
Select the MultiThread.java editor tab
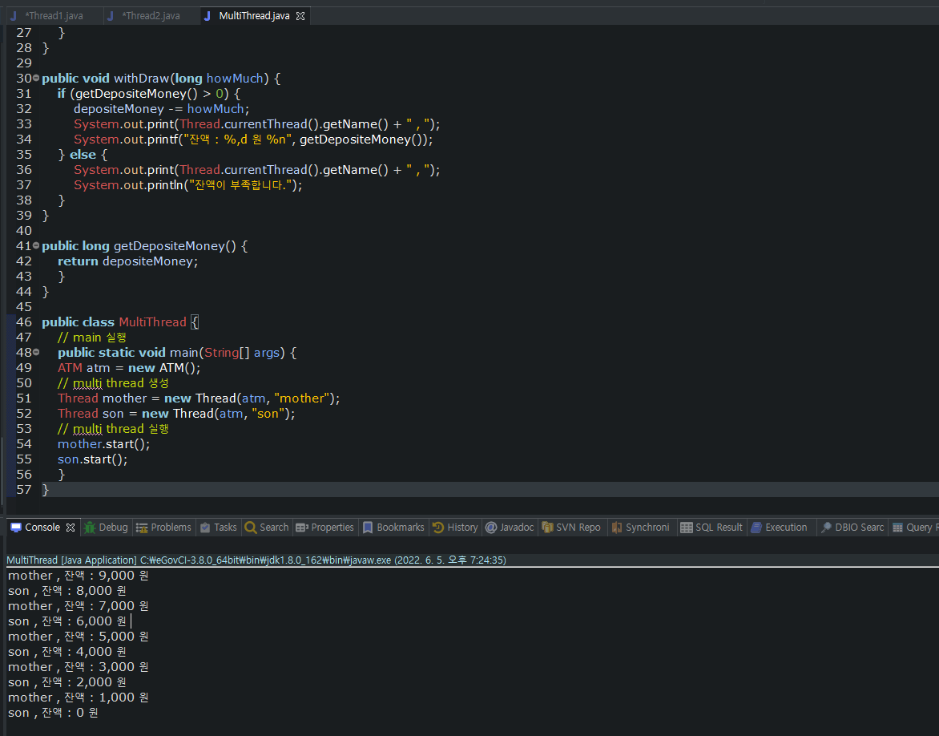click(x=254, y=15)
